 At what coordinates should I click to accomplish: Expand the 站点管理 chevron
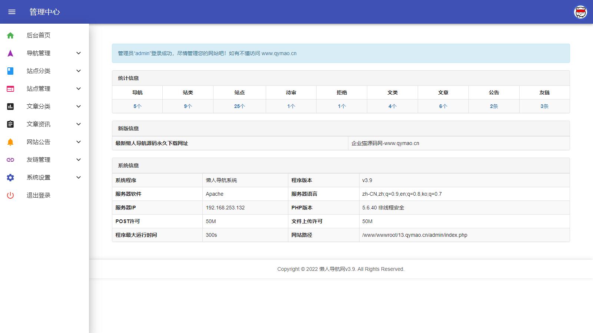click(x=79, y=89)
